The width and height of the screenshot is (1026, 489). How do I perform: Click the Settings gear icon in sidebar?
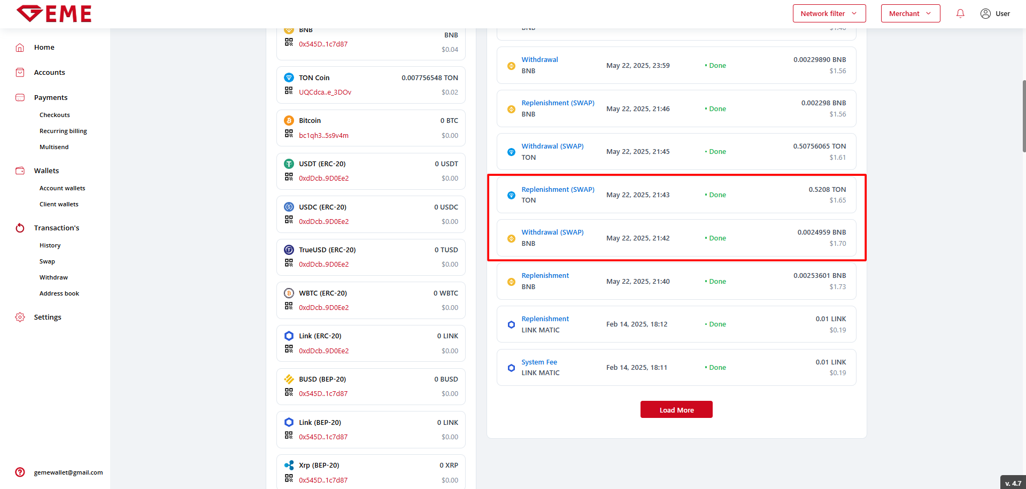pyautogui.click(x=20, y=317)
